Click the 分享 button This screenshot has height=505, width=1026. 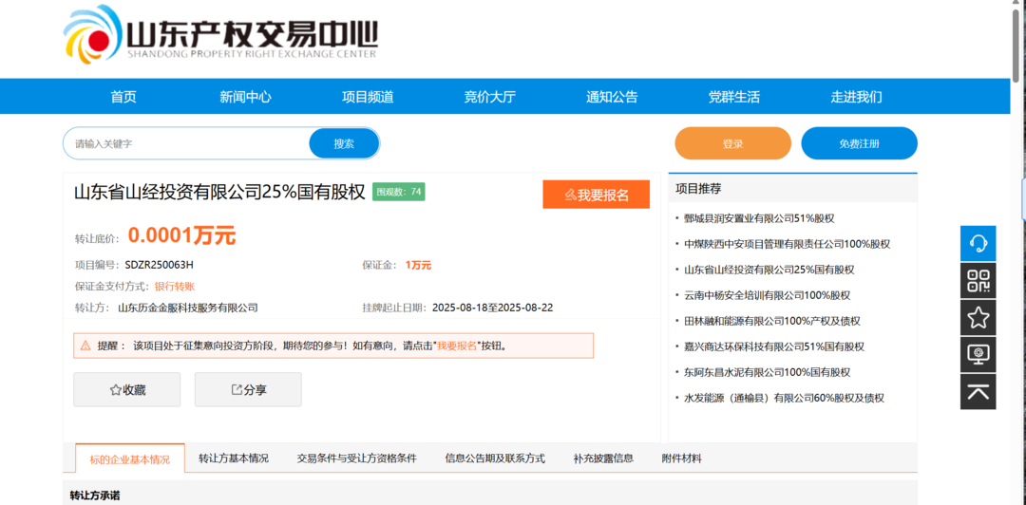(248, 390)
